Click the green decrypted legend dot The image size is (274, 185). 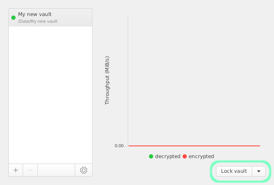[x=151, y=156]
